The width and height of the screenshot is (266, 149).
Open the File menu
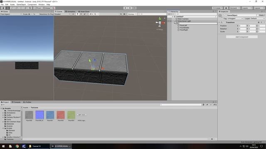tap(2, 5)
